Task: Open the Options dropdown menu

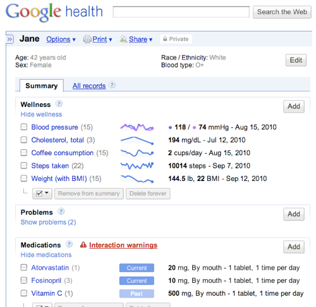Action: tap(61, 39)
